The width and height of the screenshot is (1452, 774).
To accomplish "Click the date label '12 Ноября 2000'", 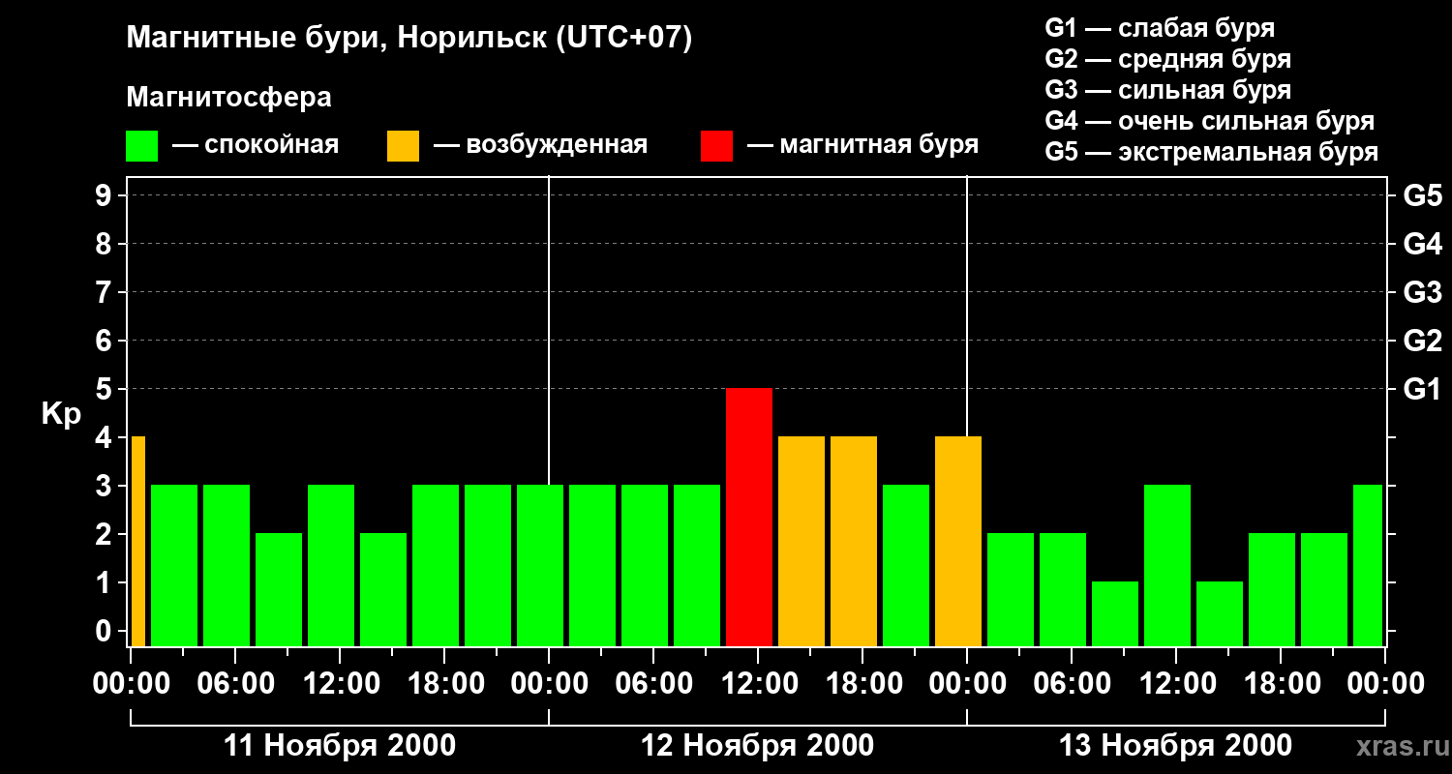I will pos(758,746).
